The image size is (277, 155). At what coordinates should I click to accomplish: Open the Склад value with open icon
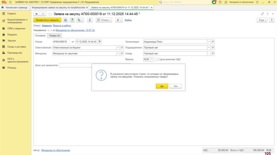click(x=213, y=53)
